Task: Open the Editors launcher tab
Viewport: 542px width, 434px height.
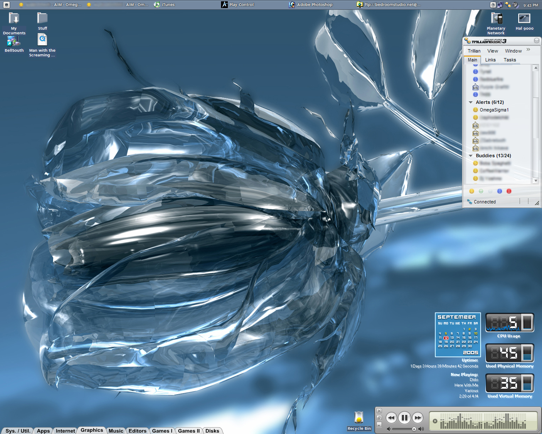Action: [x=138, y=431]
